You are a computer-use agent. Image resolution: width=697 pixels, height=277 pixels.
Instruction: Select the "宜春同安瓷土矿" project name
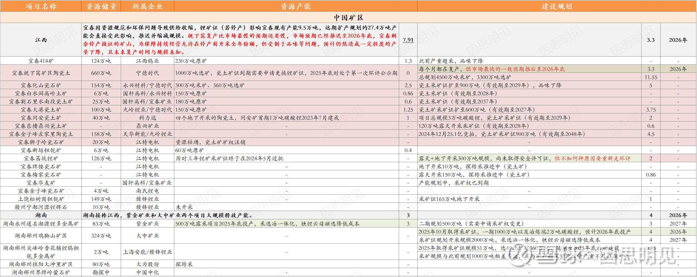pyautogui.click(x=41, y=118)
